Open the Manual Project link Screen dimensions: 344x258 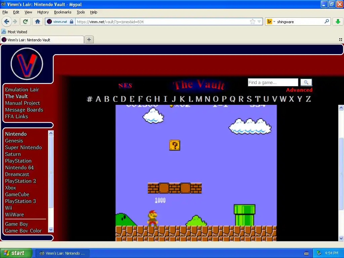point(23,103)
